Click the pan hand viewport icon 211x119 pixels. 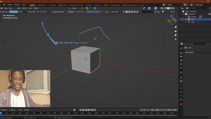click(x=175, y=31)
